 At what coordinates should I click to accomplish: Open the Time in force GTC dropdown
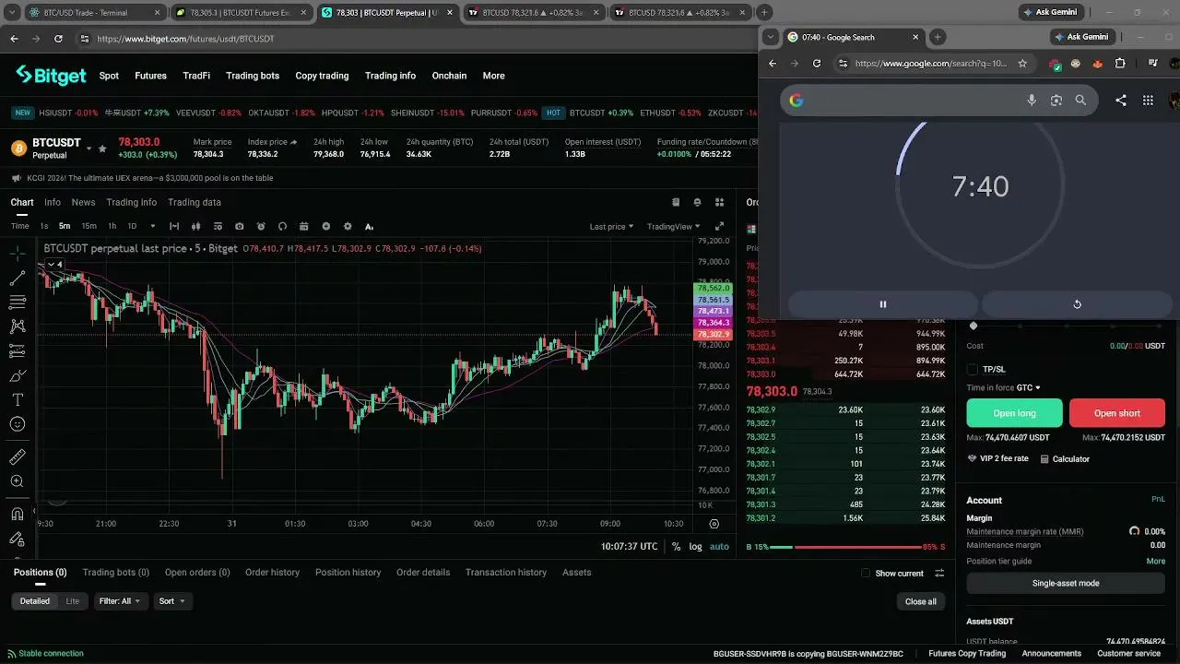click(1029, 388)
